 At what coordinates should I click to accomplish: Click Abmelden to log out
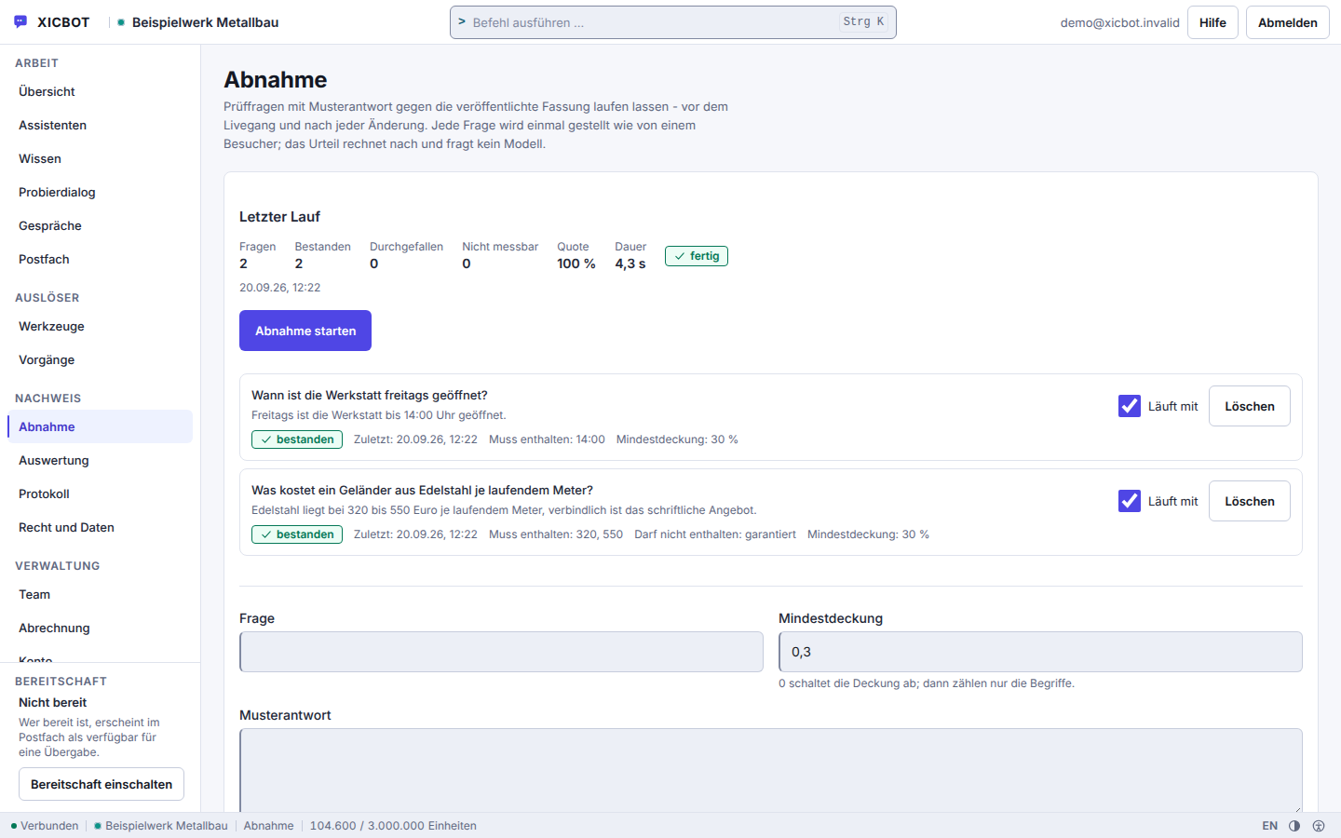1288,22
